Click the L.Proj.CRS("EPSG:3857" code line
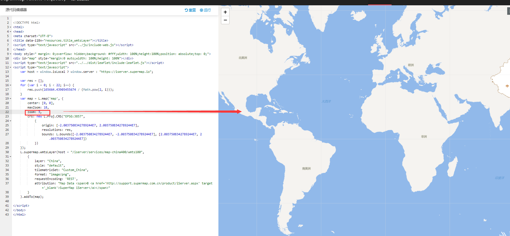This screenshot has width=510, height=236. tap(56, 116)
